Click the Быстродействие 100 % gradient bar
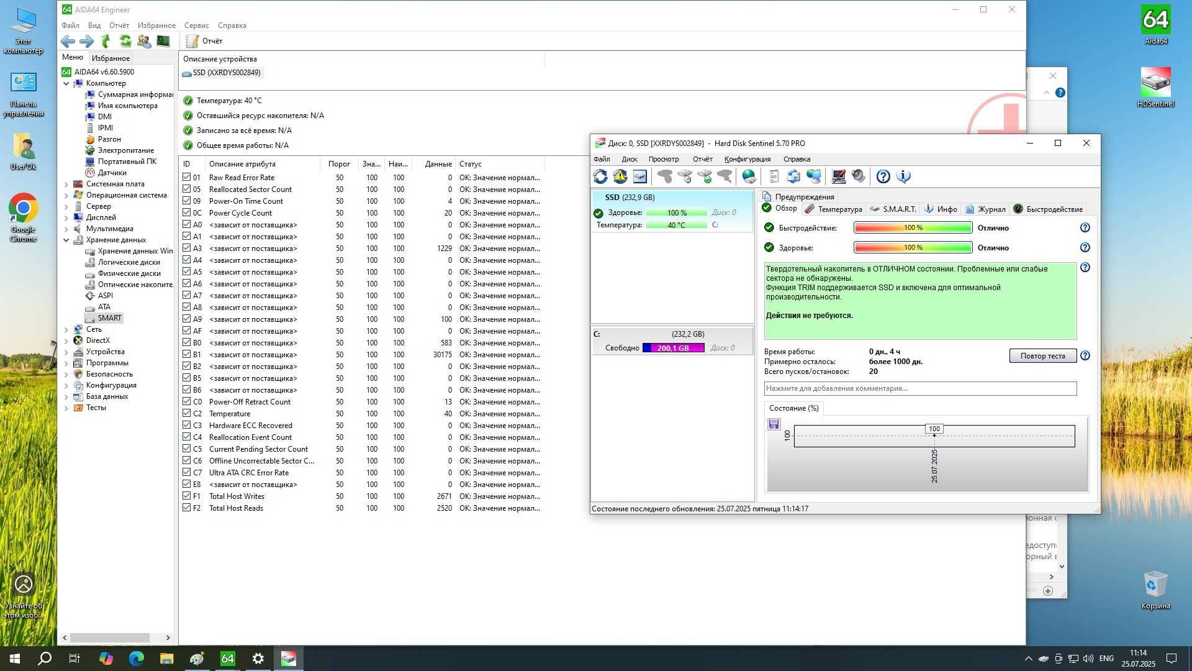Viewport: 1192px width, 671px height. point(913,228)
